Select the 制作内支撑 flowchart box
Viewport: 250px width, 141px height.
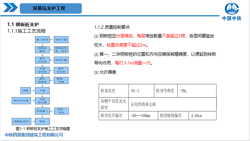(21, 101)
